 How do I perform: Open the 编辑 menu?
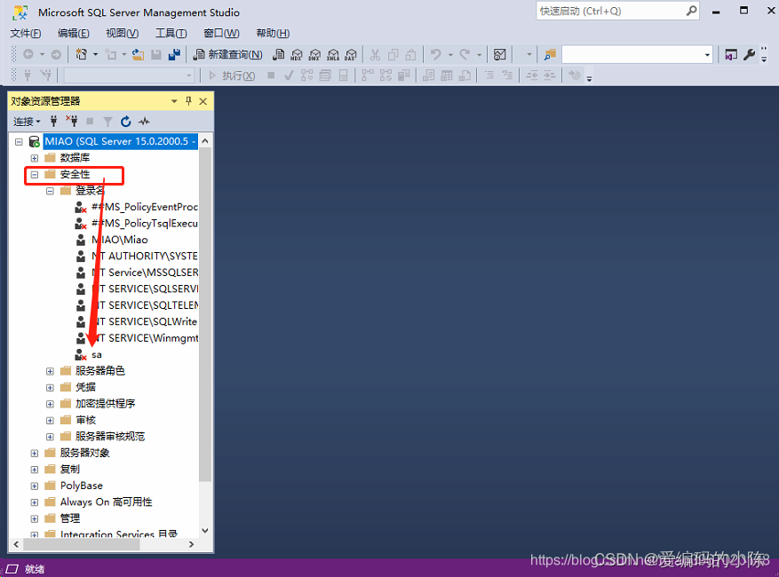74,33
